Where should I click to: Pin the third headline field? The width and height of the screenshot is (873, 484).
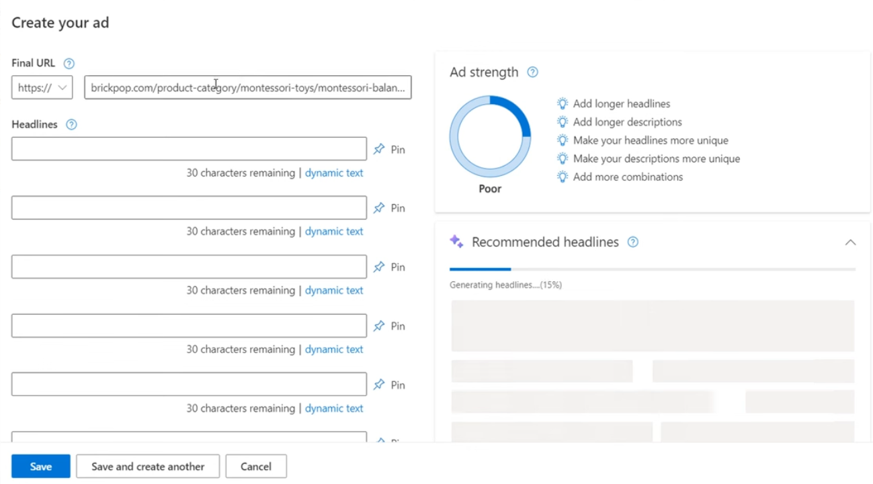pos(380,267)
